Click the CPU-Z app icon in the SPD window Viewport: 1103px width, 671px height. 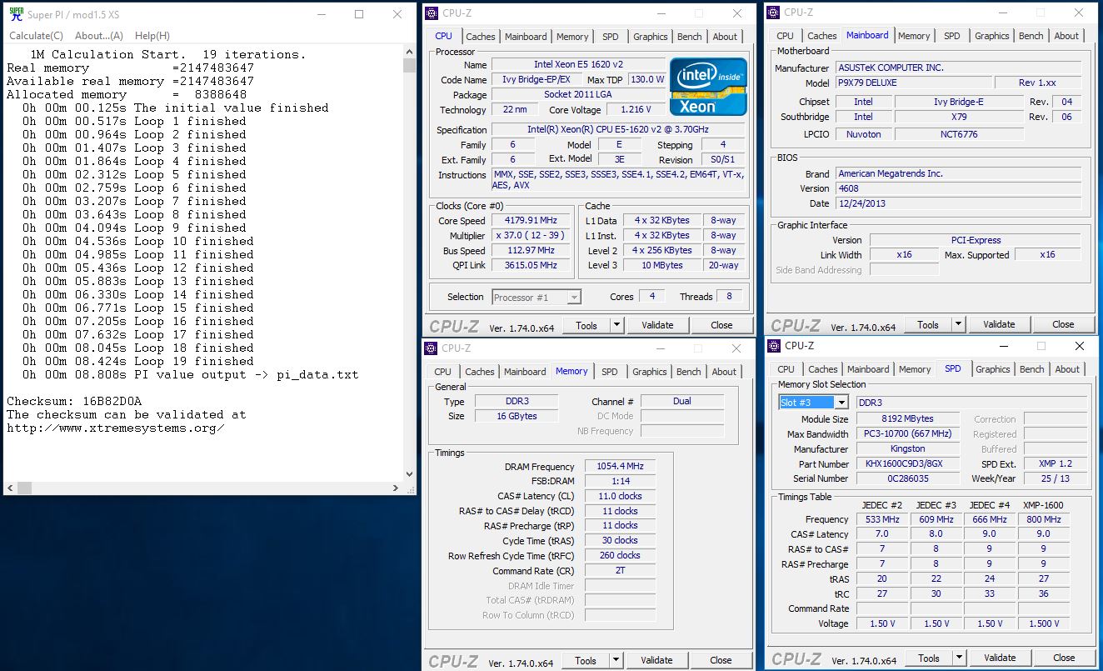pyautogui.click(x=773, y=346)
